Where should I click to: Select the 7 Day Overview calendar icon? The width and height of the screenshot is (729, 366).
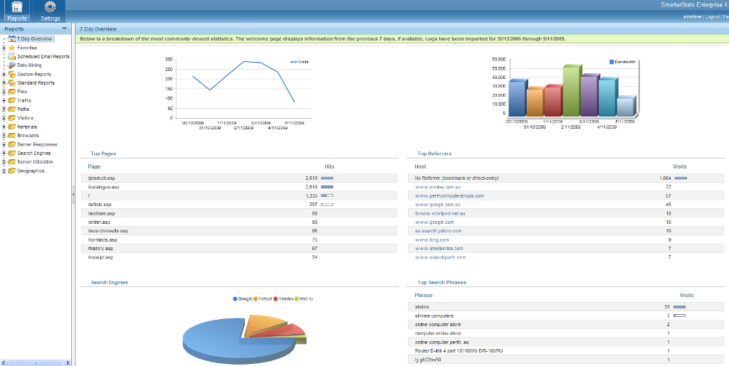coord(12,39)
